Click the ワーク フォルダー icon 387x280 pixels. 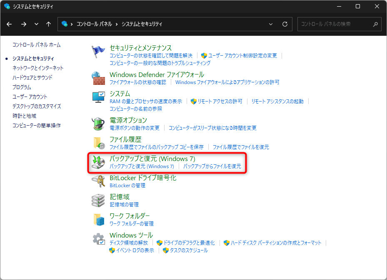tap(98, 219)
